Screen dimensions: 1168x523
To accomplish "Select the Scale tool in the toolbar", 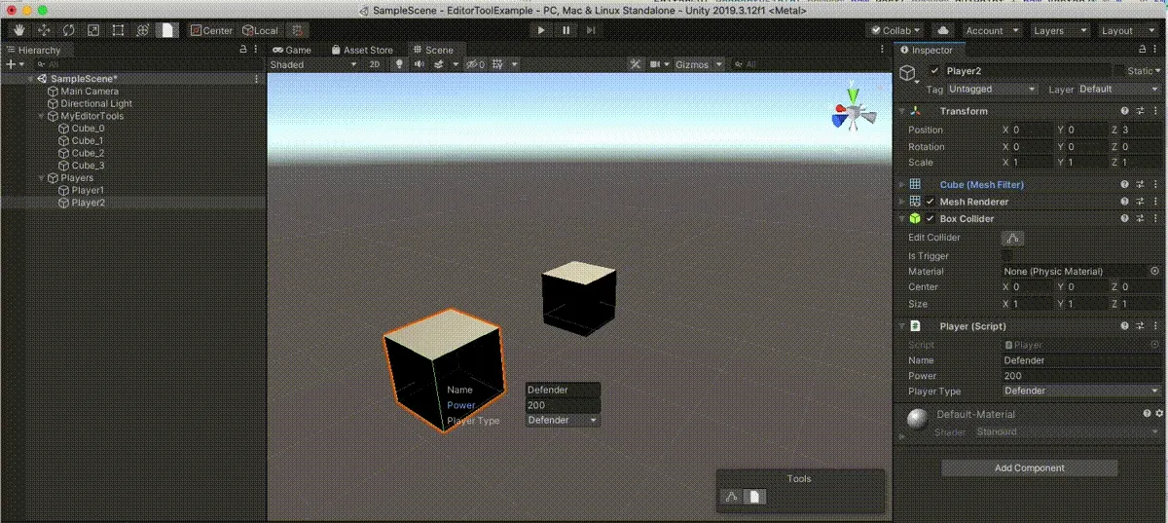I will 93,30.
